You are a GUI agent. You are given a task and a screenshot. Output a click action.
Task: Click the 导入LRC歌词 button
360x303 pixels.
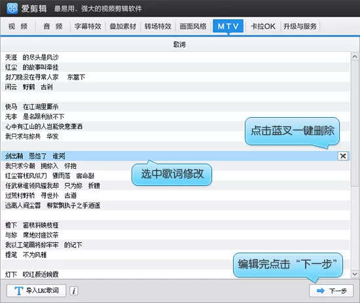tap(36, 291)
